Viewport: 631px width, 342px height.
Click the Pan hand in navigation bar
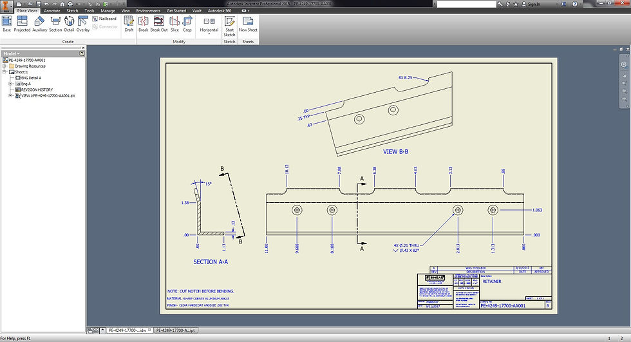pos(625,75)
